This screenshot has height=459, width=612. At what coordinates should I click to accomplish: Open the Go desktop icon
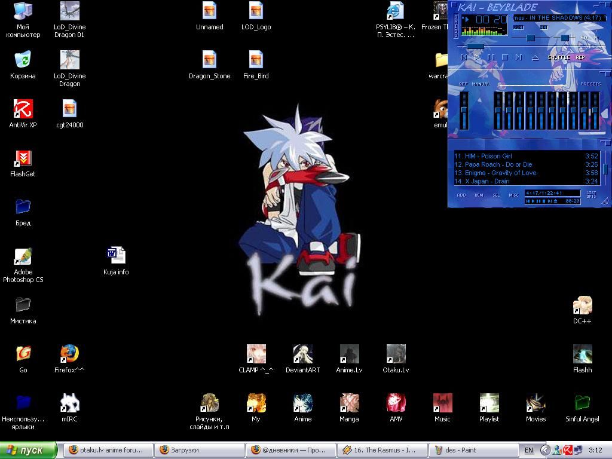pos(23,359)
